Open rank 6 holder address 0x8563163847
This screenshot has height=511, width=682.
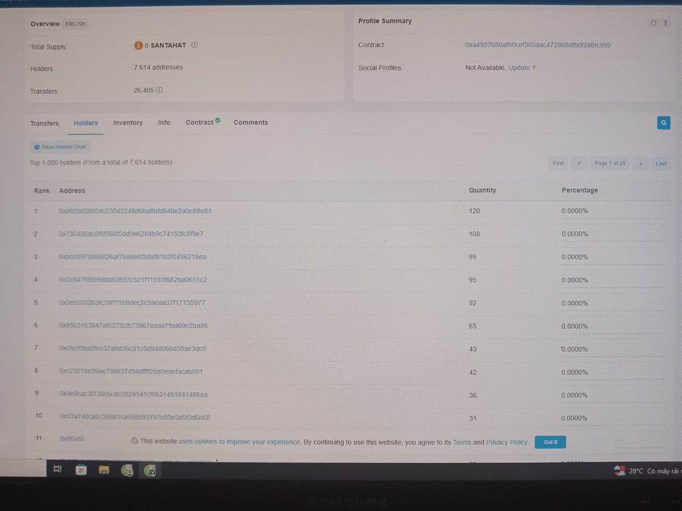134,326
